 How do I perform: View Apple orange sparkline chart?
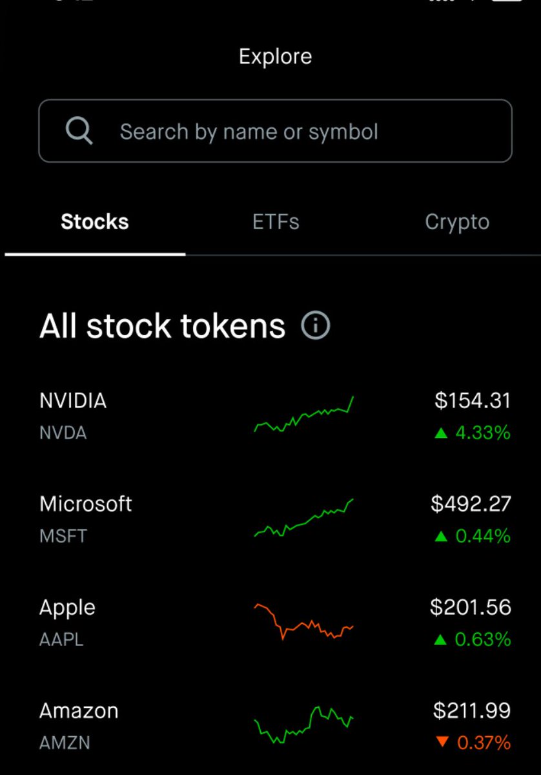(x=304, y=621)
